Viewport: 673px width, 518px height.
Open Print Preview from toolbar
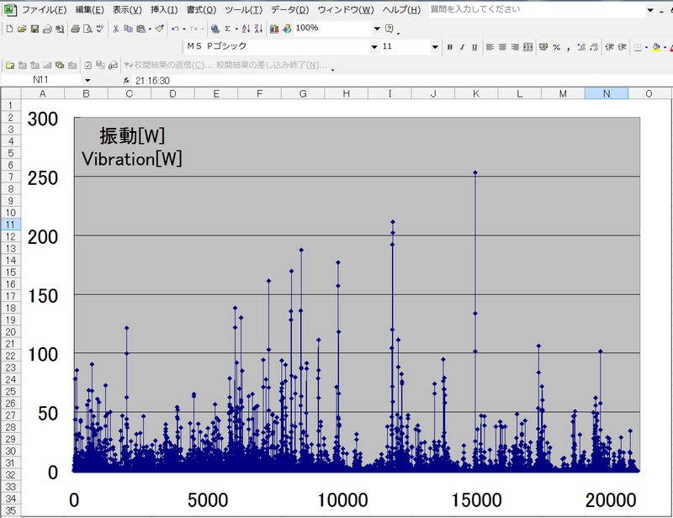coord(87,29)
